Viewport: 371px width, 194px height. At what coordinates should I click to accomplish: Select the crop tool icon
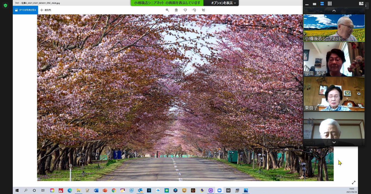pos(203,10)
